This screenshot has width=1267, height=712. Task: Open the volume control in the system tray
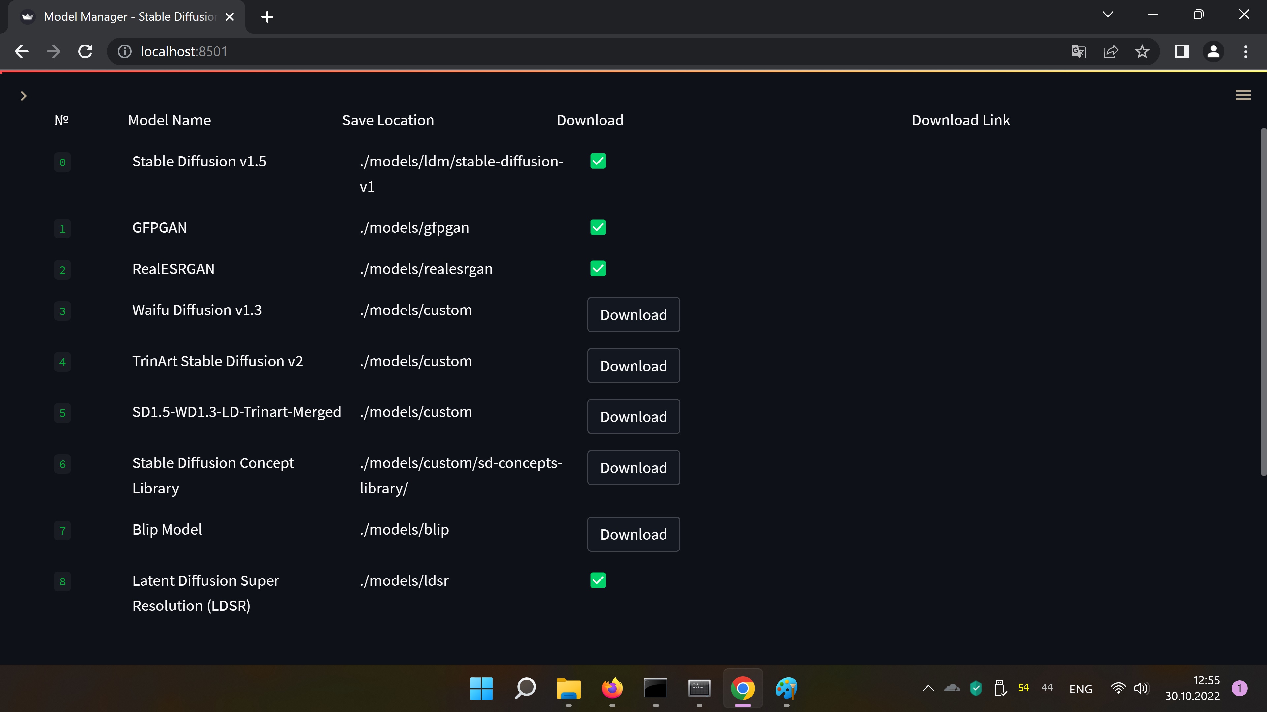click(1141, 688)
